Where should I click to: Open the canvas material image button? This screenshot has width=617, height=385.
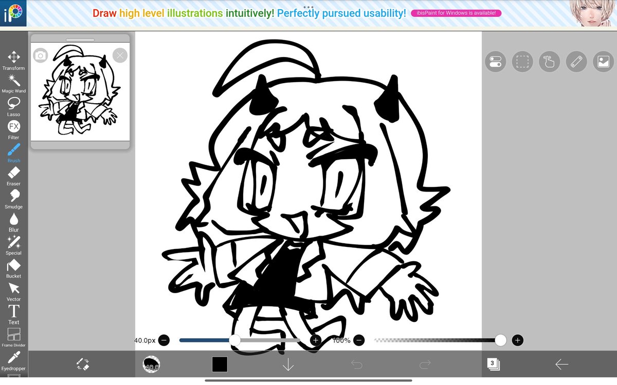coord(603,62)
